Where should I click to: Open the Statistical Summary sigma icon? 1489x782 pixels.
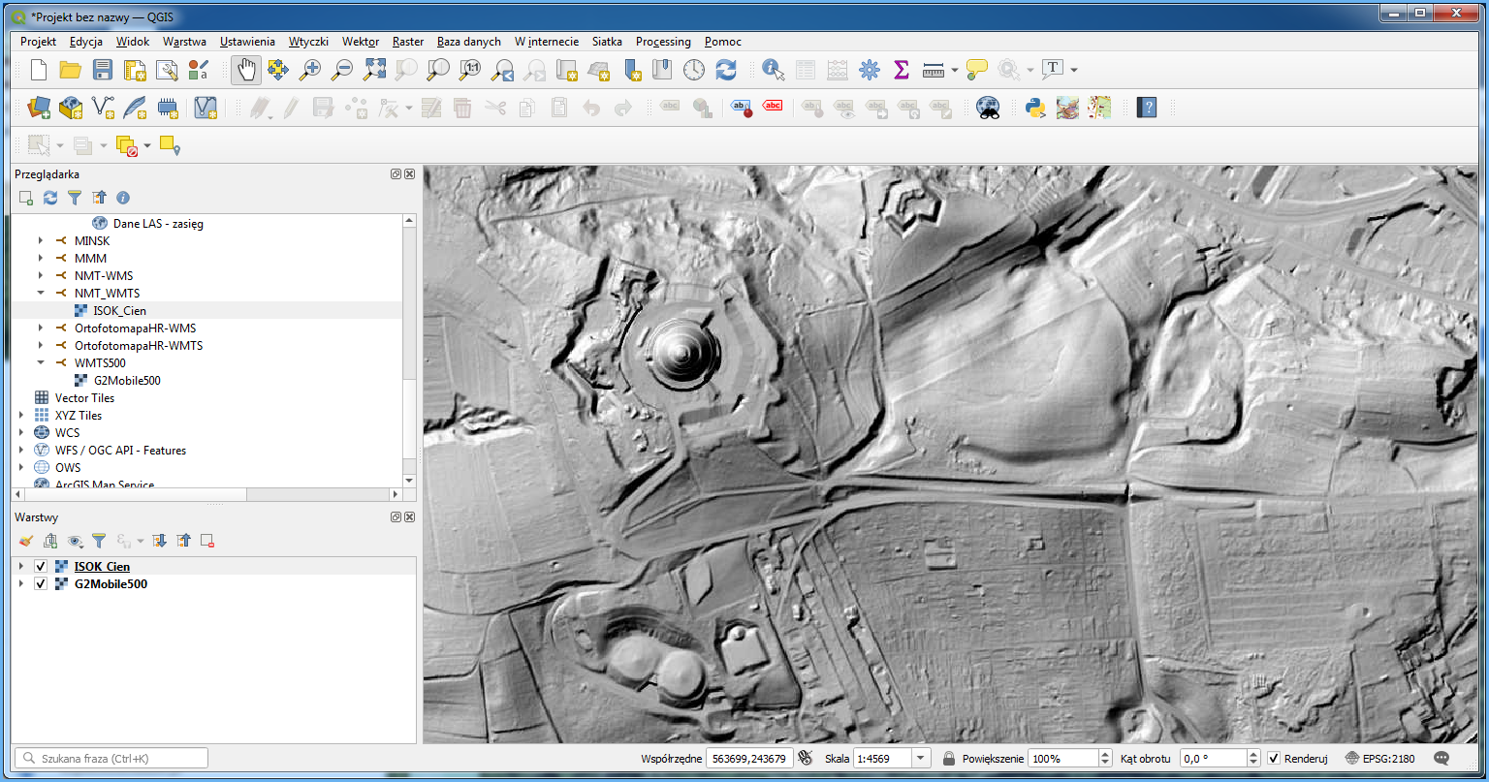coord(901,70)
